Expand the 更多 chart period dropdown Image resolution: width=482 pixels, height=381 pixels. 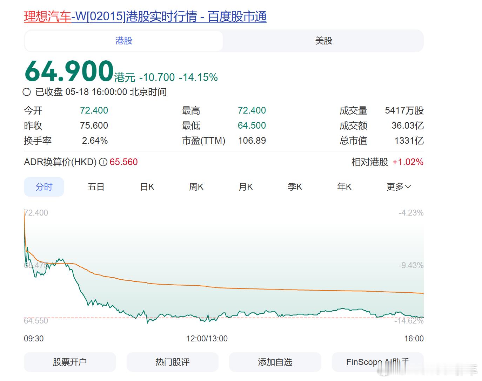pos(399,187)
